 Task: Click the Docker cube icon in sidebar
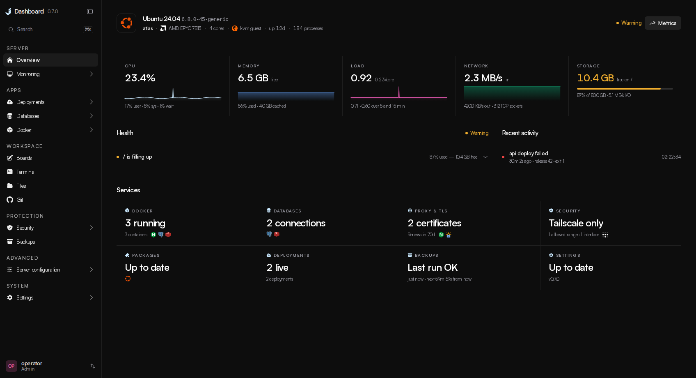(x=10, y=130)
